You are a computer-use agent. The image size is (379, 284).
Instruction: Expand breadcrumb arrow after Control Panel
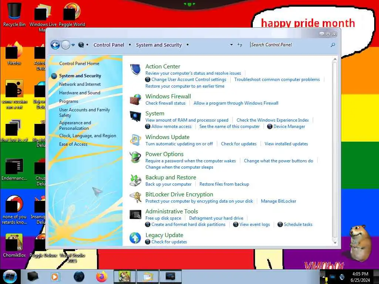coord(130,45)
